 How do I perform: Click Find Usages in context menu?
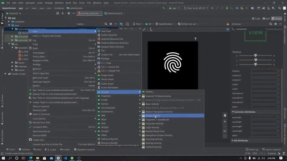pos(62,53)
